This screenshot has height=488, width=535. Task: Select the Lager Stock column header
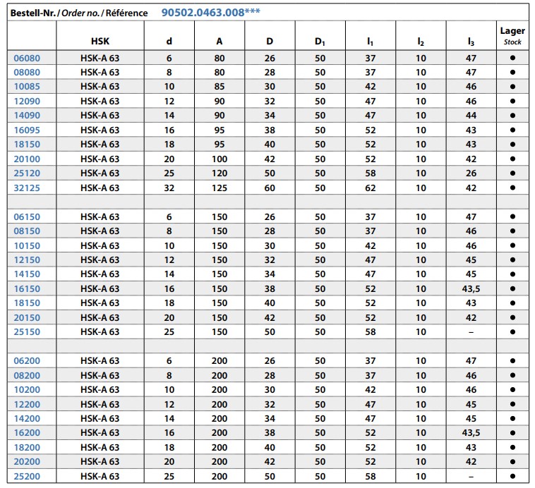(512, 35)
